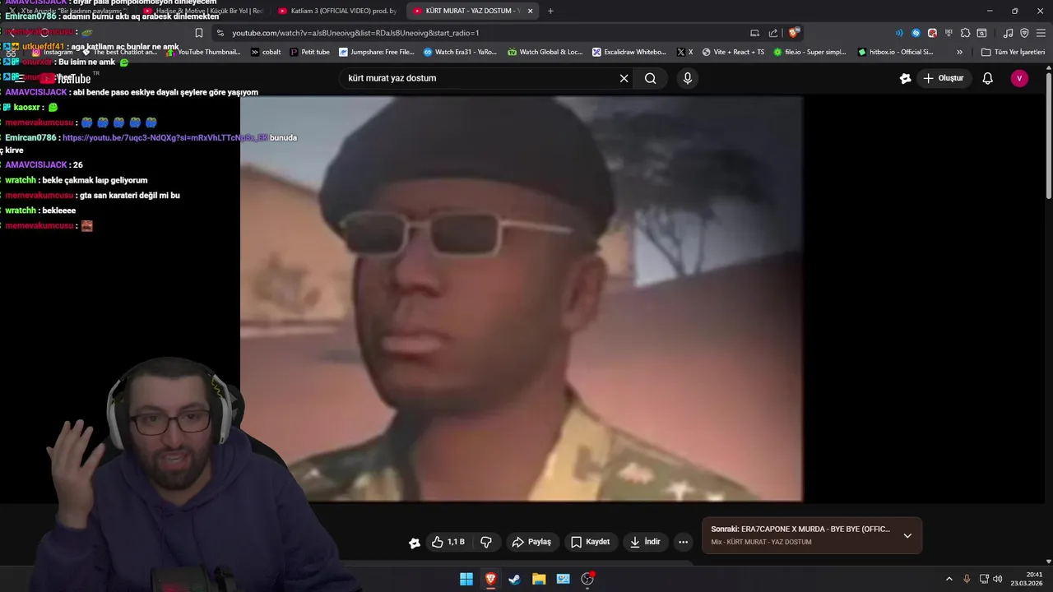This screenshot has height=592, width=1053.
Task: Open the extensions puzzle icon
Action: [x=965, y=33]
